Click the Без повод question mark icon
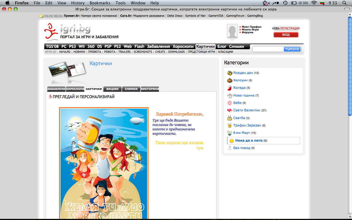The image size is (352, 220). (x=230, y=148)
